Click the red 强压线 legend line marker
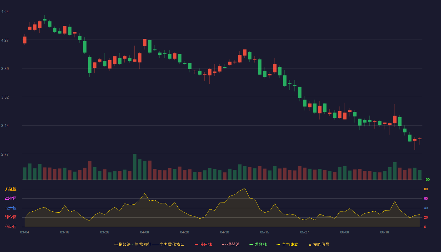 [196, 244]
